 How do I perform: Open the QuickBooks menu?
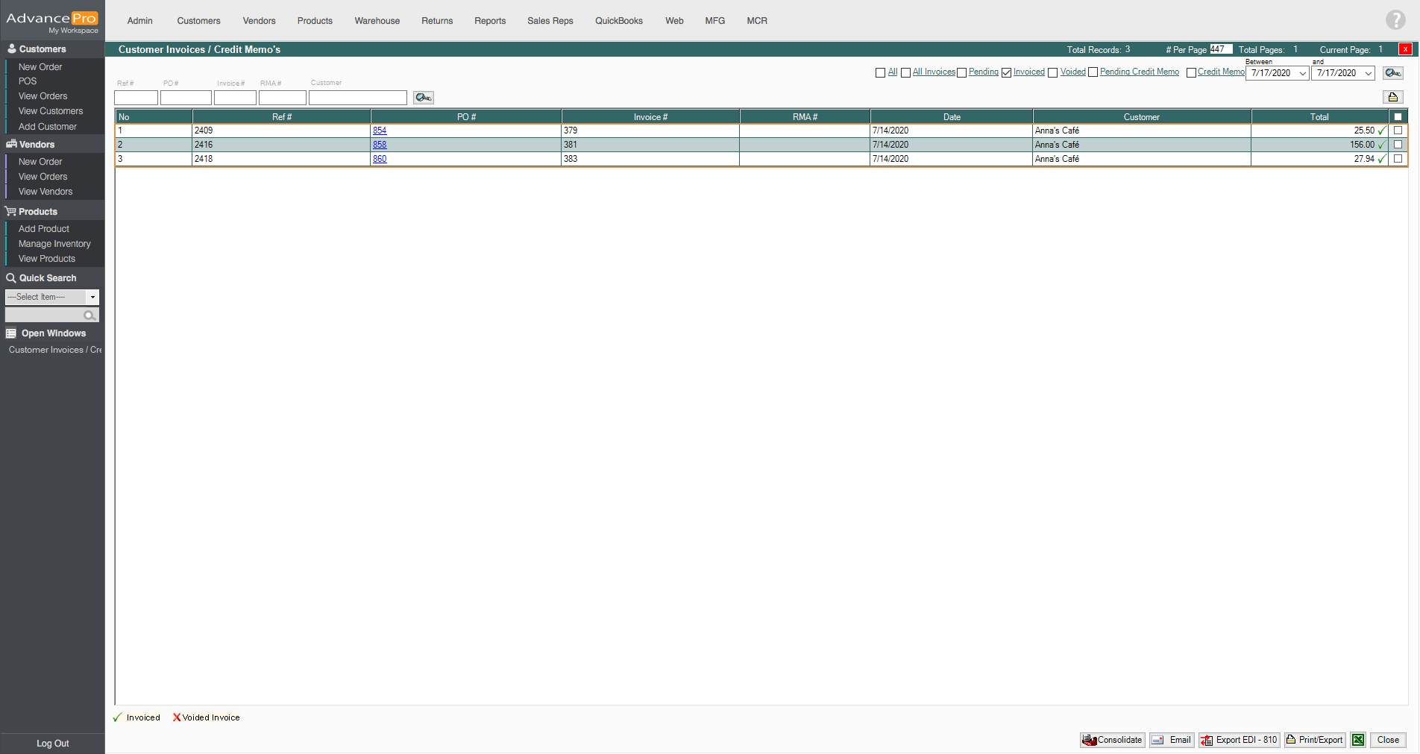pos(618,21)
